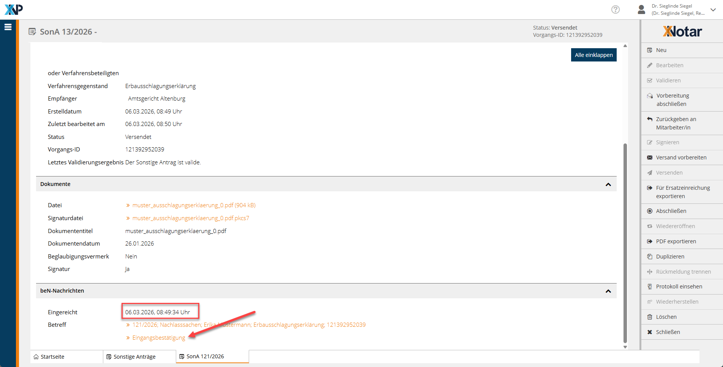This screenshot has width=723, height=367.
Task: Click the XP logo in header
Action: tap(14, 9)
